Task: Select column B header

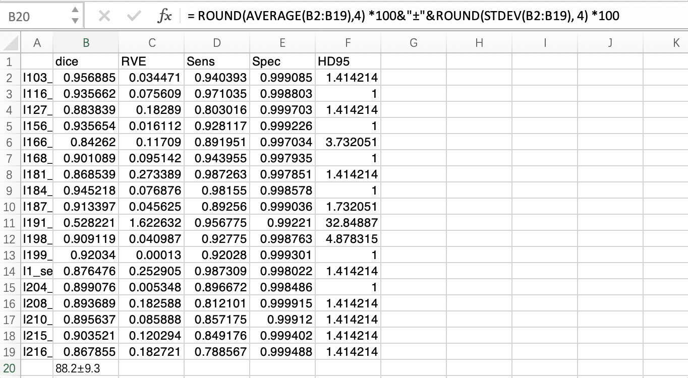Action: 86,43
